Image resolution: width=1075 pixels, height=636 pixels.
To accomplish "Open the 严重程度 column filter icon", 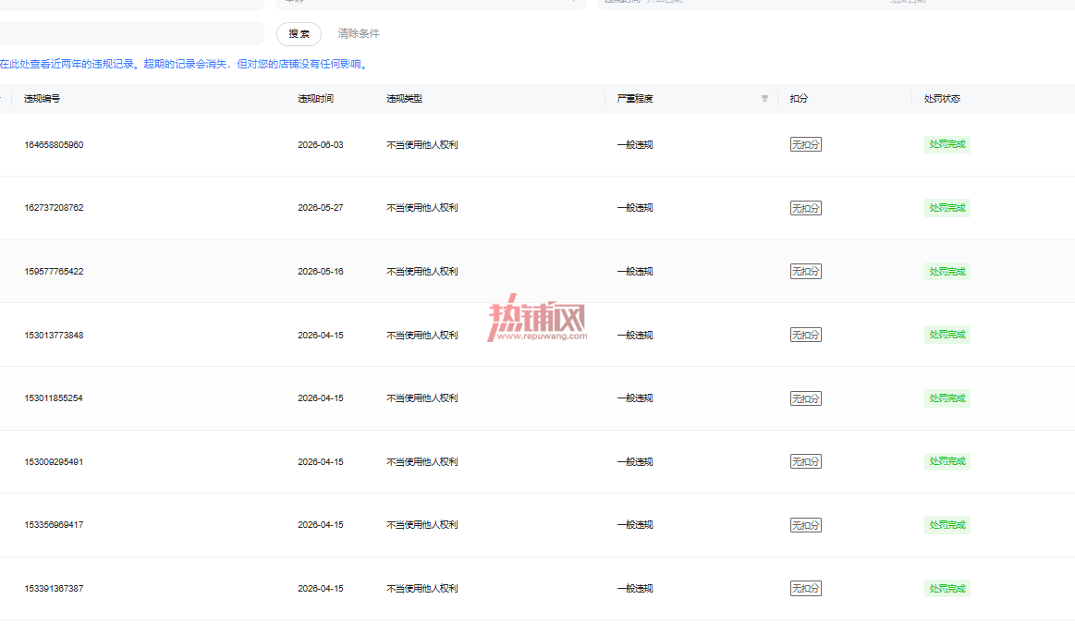I will coord(764,99).
